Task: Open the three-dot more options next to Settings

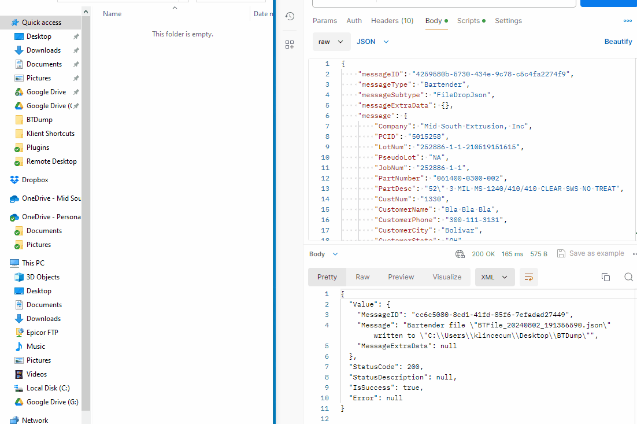Action: pyautogui.click(x=627, y=21)
